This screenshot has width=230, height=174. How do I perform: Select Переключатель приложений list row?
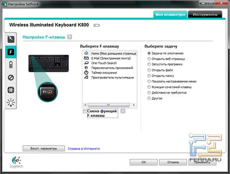[110, 68]
